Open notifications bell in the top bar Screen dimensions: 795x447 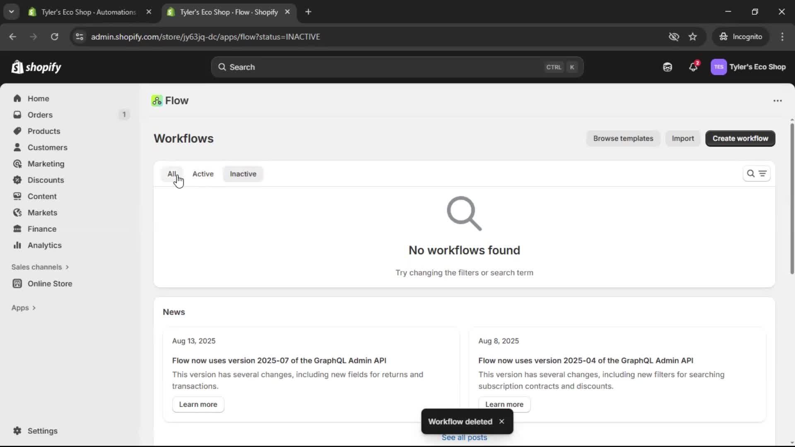click(x=694, y=67)
